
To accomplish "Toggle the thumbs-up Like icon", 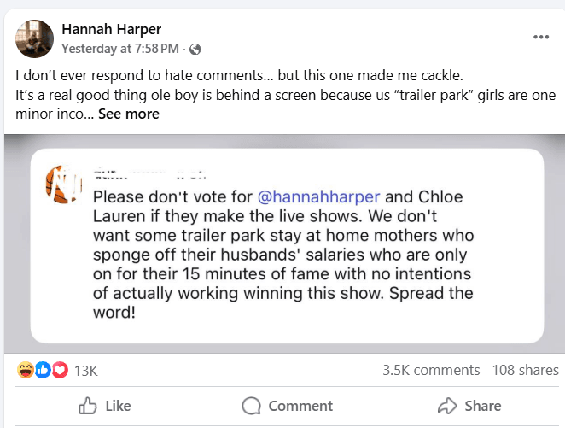I will [x=88, y=406].
